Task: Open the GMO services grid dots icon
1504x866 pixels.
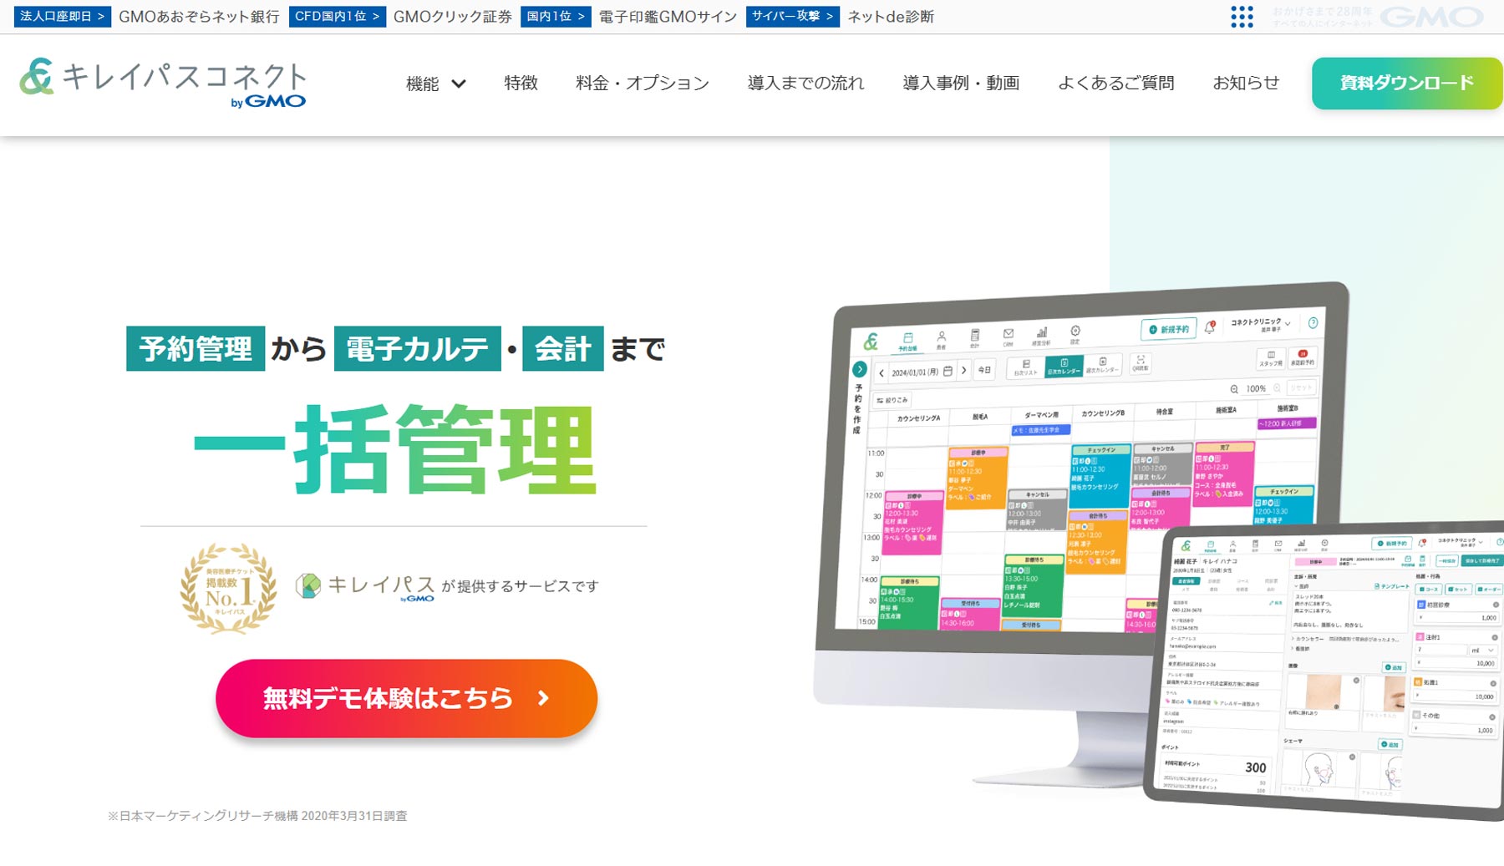Action: 1242,17
